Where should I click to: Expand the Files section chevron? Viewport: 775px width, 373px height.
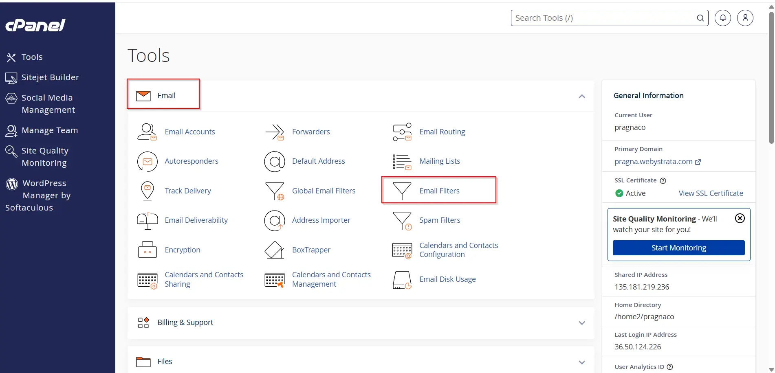coord(582,362)
